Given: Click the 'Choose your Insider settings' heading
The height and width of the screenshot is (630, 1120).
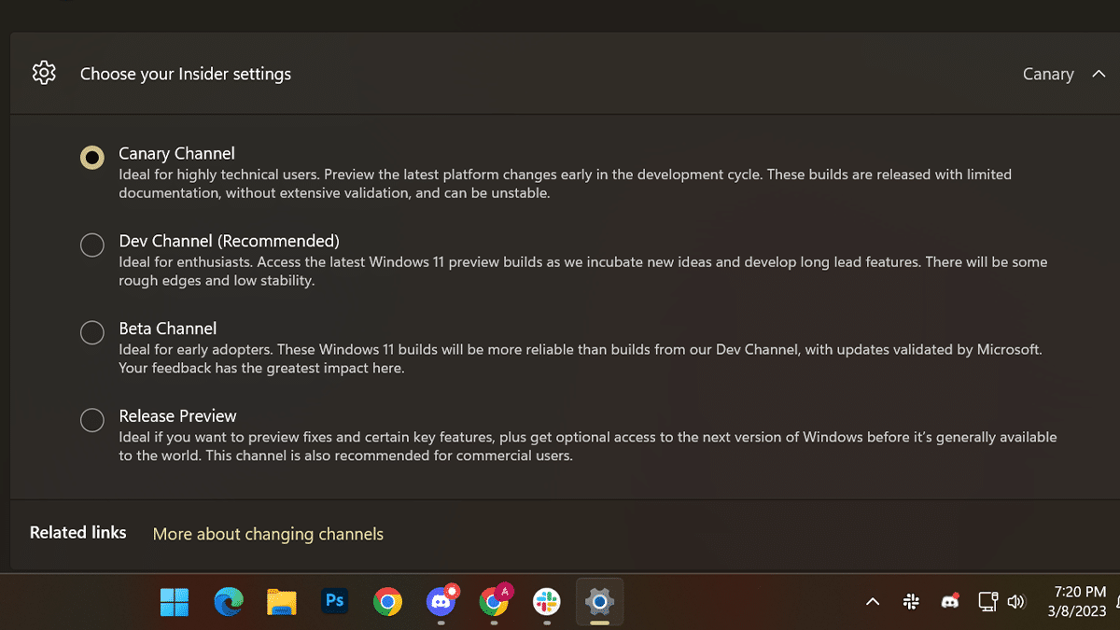Looking at the screenshot, I should (186, 74).
